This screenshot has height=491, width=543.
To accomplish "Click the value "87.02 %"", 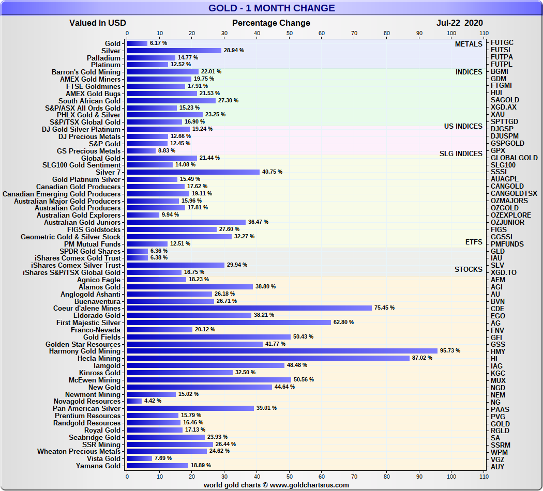I will tap(422, 358).
